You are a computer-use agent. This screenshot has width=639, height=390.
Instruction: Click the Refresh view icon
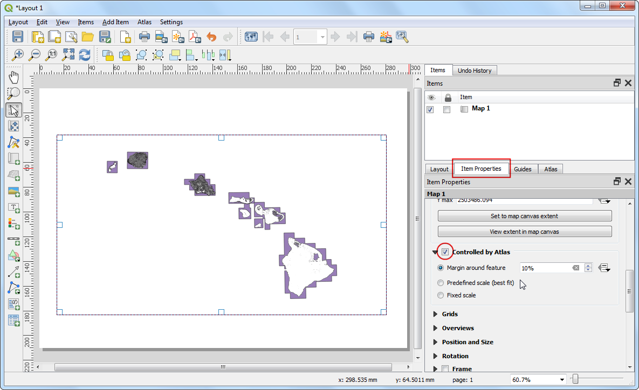pyautogui.click(x=85, y=55)
